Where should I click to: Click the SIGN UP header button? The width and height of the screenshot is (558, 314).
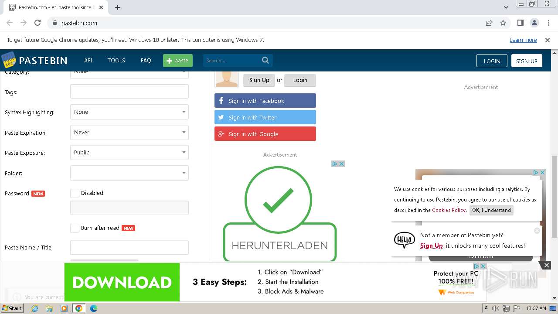pos(527,61)
